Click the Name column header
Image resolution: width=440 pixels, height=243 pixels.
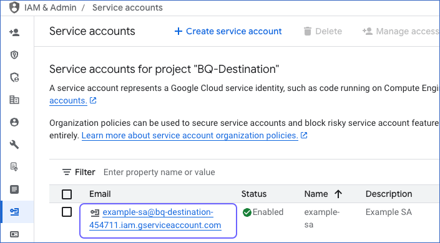tap(316, 194)
